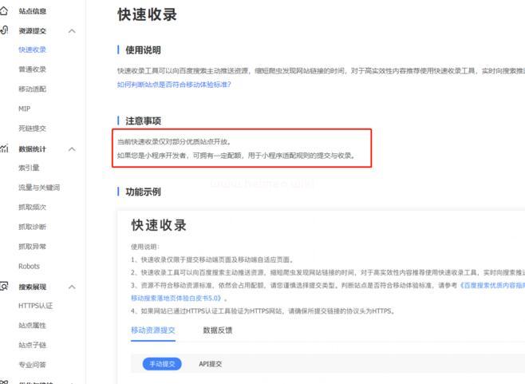Open HTTPS认证 under 搜索展现

[35, 306]
